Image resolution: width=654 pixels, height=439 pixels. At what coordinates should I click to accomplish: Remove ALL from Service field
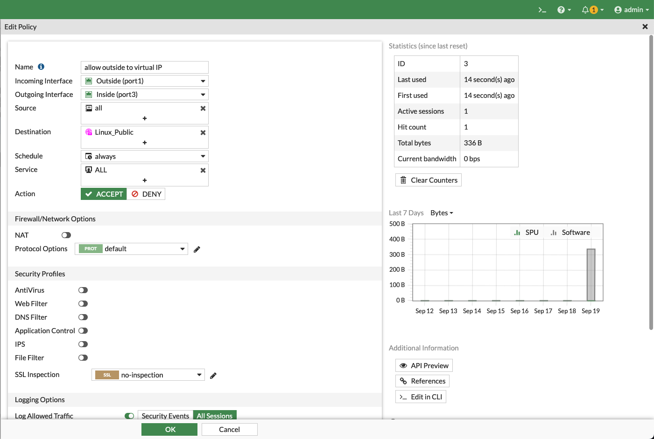(x=203, y=171)
